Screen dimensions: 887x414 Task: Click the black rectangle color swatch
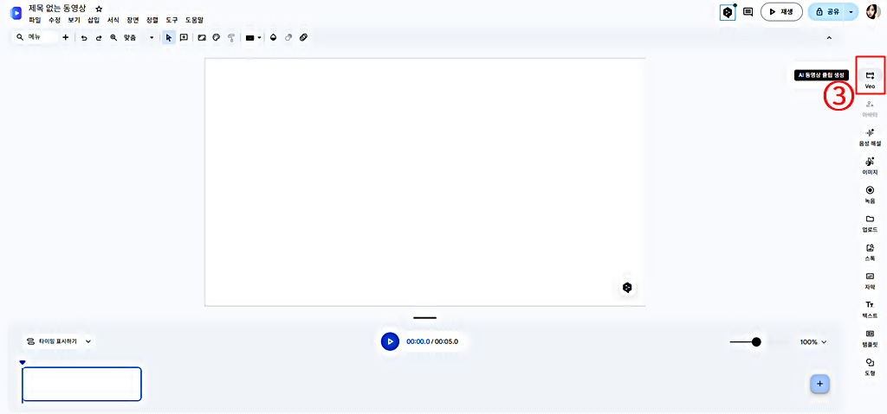coord(249,38)
